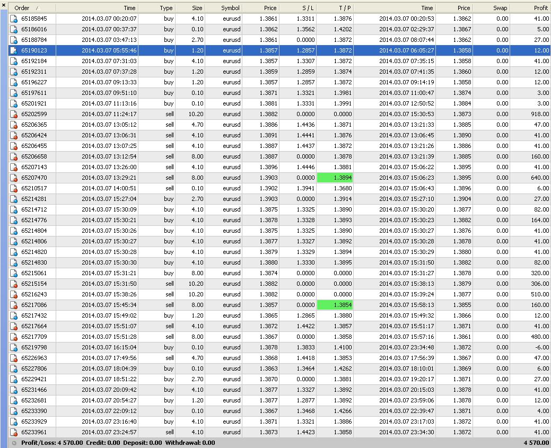551x448 pixels.
Task: Click the sell order icon for 65217086
Action: (x=14, y=305)
